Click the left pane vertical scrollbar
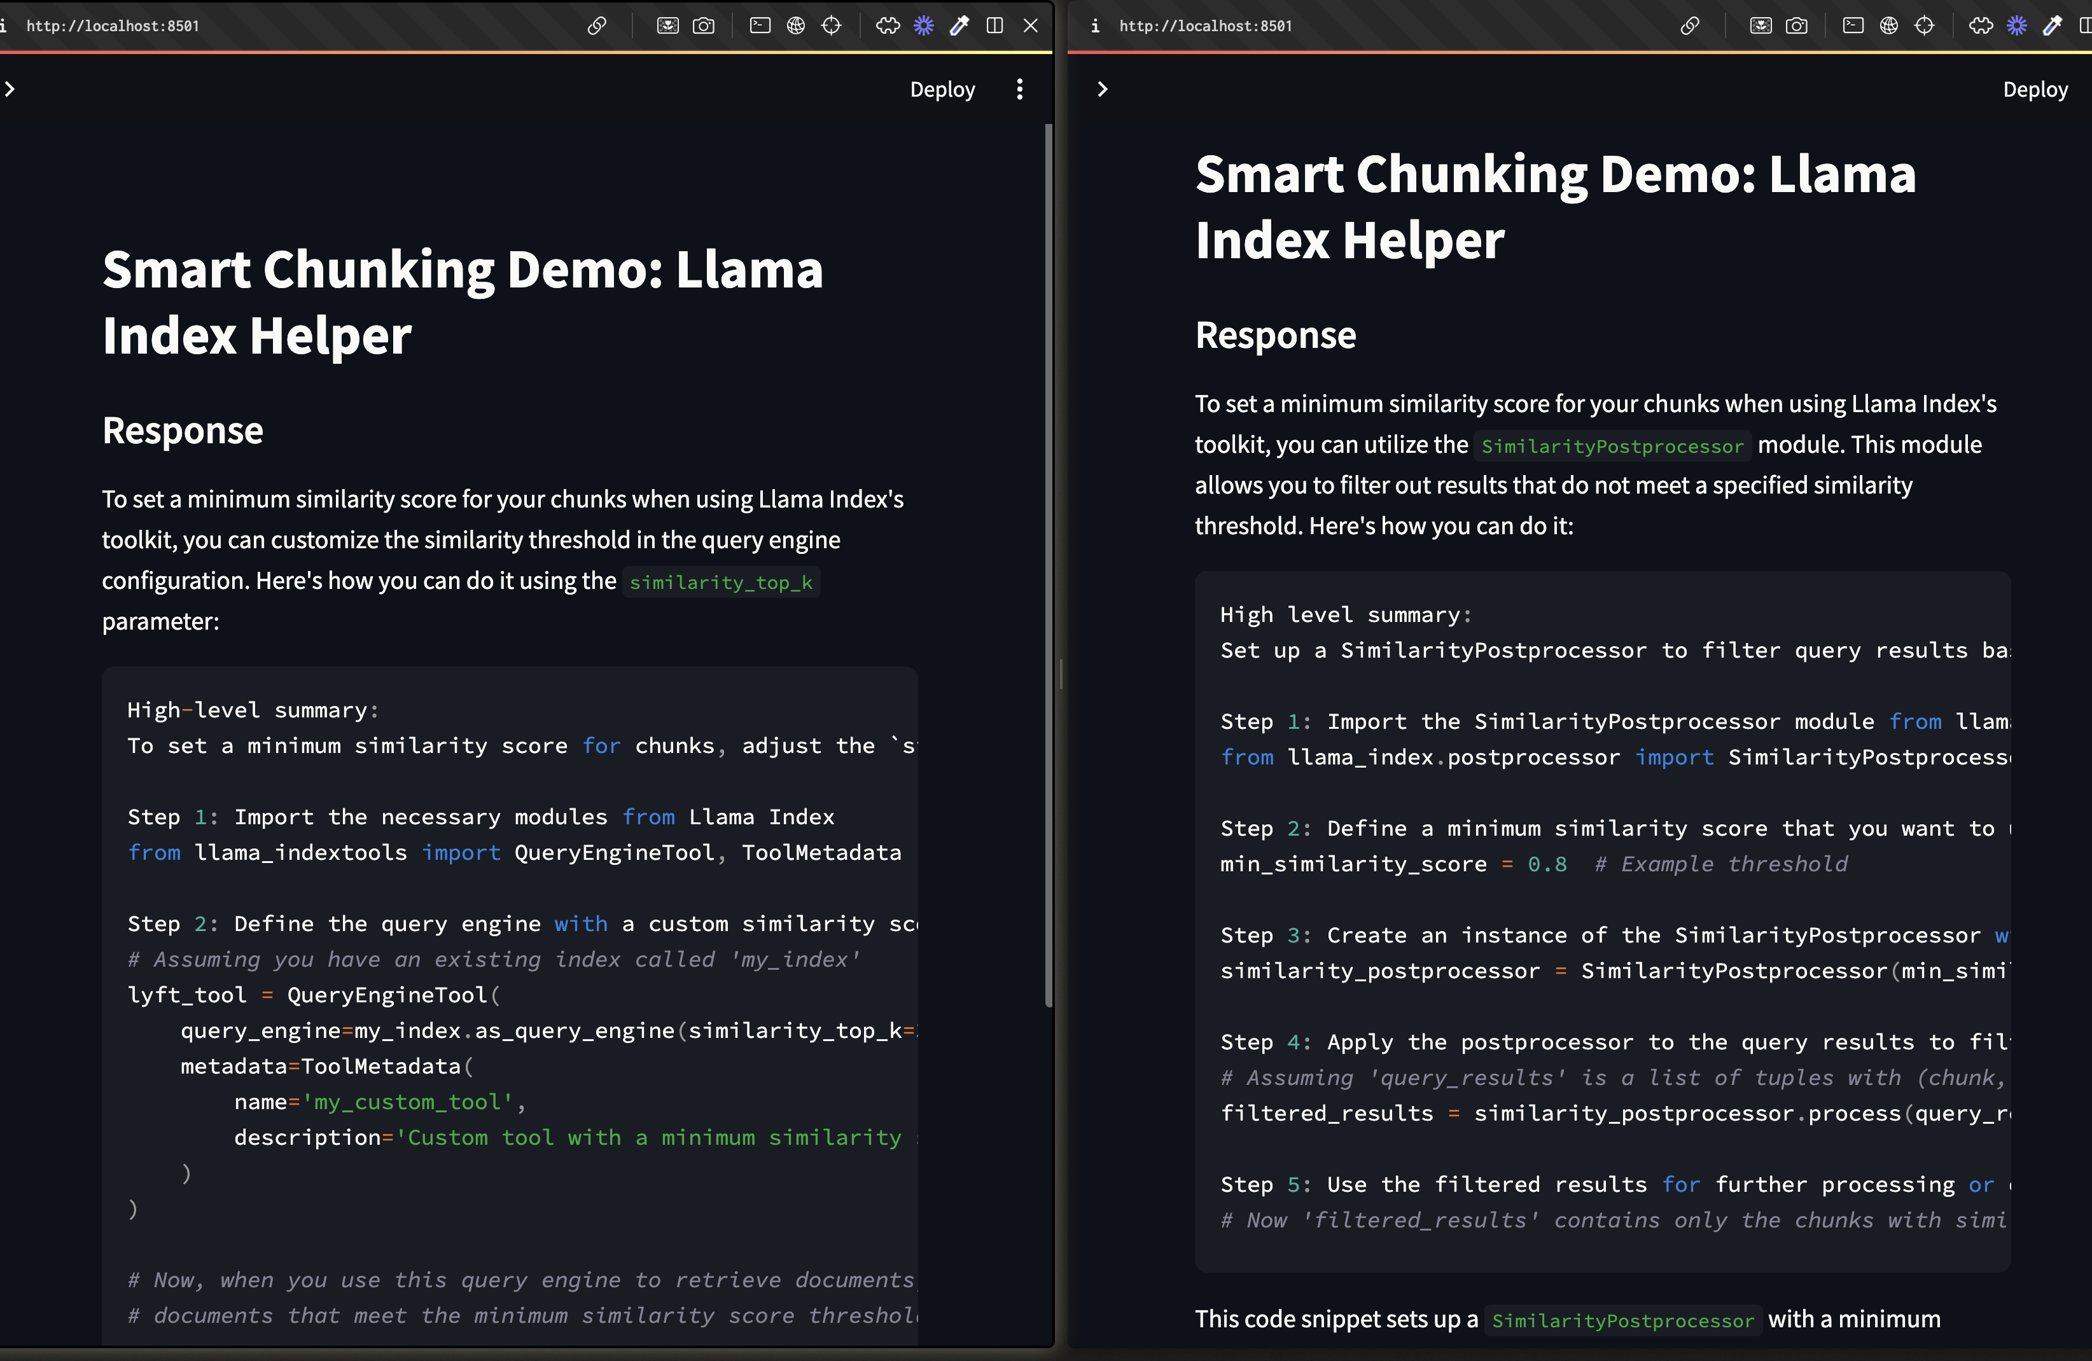Image resolution: width=2092 pixels, height=1361 pixels. 1048,562
